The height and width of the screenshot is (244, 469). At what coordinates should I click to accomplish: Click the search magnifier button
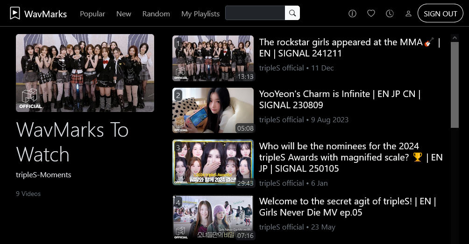point(292,13)
